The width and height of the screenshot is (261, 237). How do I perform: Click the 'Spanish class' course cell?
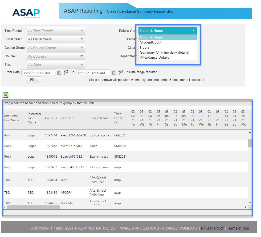[x=99, y=157]
